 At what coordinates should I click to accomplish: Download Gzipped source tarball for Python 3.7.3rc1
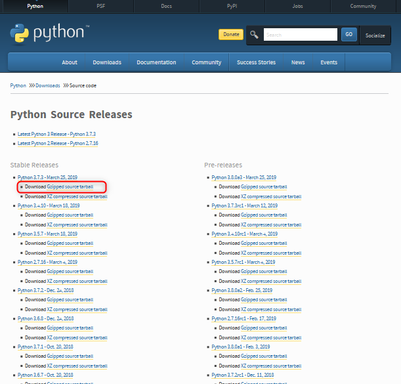click(264, 215)
